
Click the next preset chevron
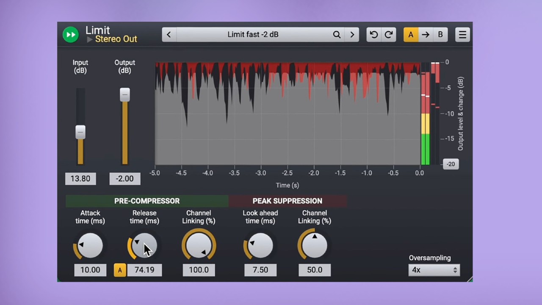tap(352, 34)
